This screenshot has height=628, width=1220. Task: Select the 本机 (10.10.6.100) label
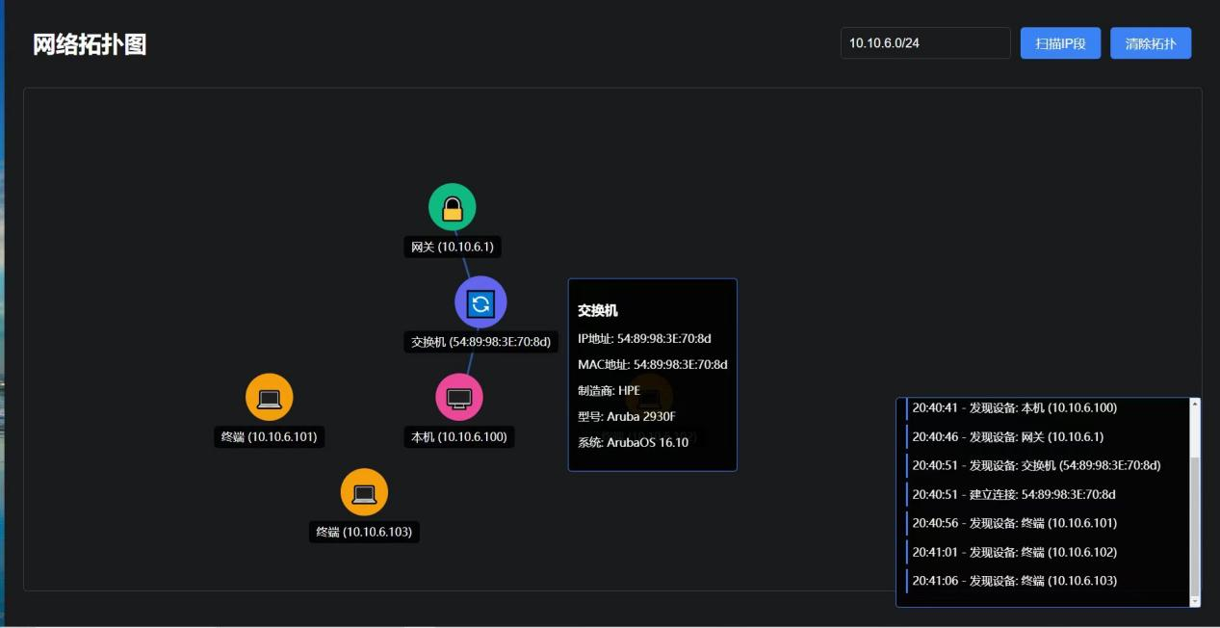(x=459, y=437)
